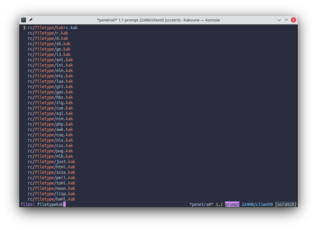The image size is (317, 230).
Task: Select rc/filetype/go.kak entry
Action: click(49, 49)
